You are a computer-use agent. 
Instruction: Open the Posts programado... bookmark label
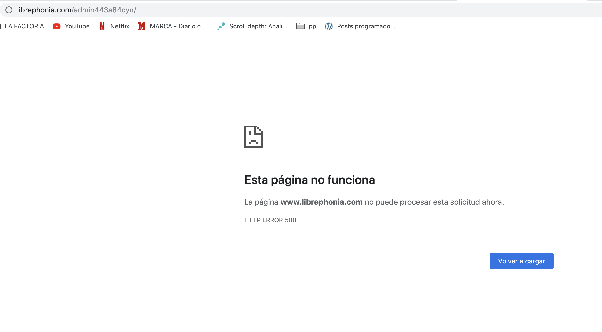366,26
